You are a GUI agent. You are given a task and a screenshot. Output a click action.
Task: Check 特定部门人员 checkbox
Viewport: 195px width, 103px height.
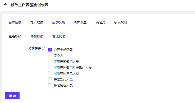point(50,79)
